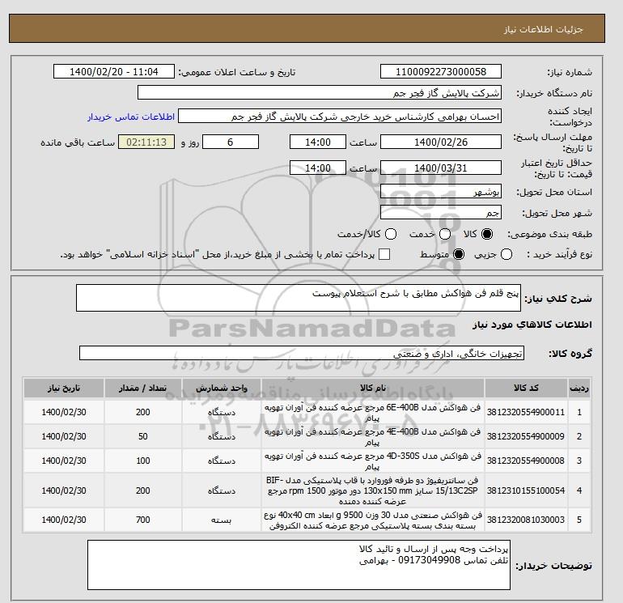Toggle the Islamic treasury payment checkbox
This screenshot has height=603, width=623.
point(384,254)
